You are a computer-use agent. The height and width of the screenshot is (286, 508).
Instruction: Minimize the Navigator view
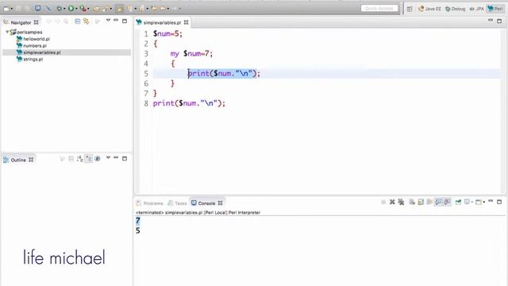point(116,21)
